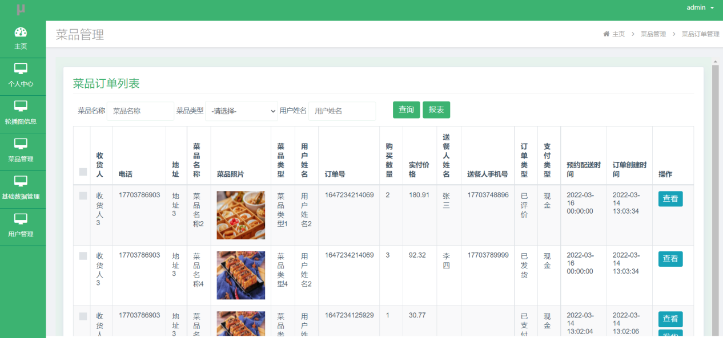The width and height of the screenshot is (723, 338).
Task: Click dish photo thumbnail for 菜品名称4
Action: tap(241, 275)
